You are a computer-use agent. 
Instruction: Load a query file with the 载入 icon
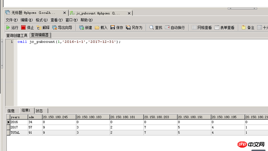click(97, 27)
